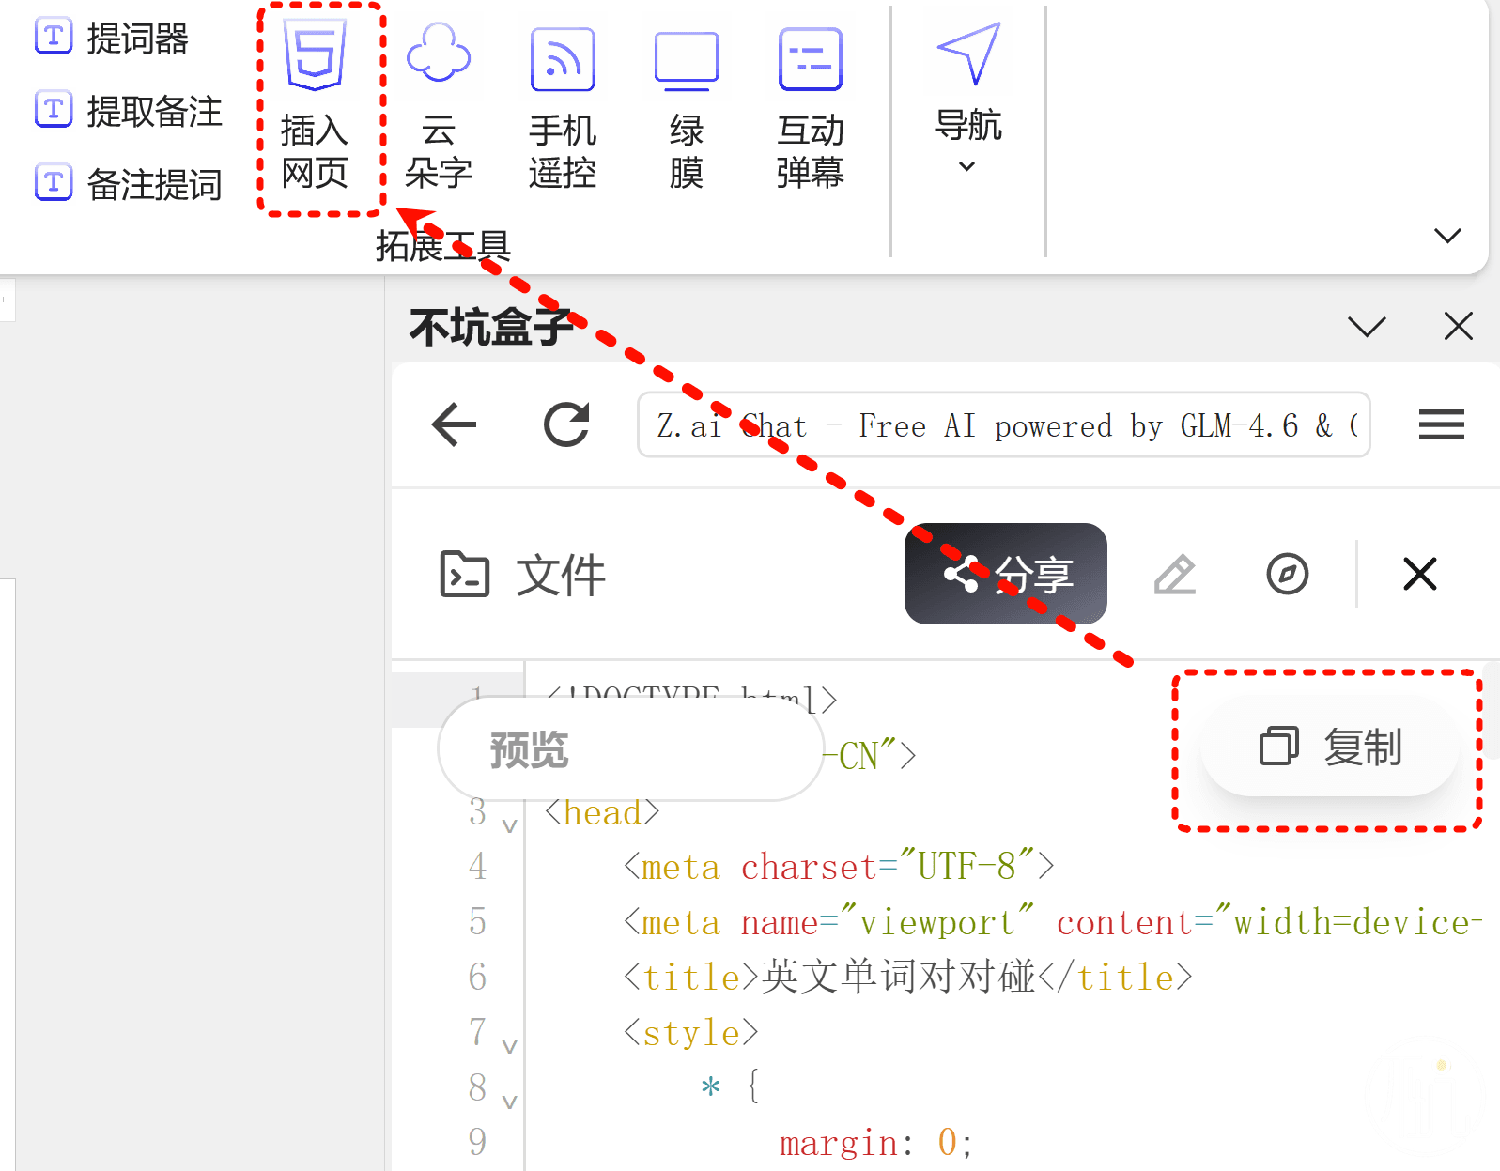This screenshot has height=1171, width=1500.
Task: Open the hamburger menu in browser pane
Action: (1441, 424)
